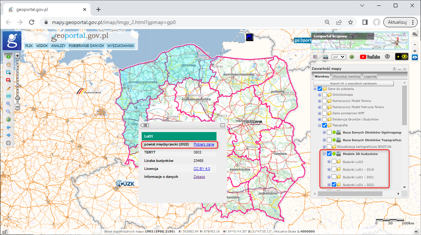Viewport: 421px width, 235px height.
Task: Click the Pobierz dane link
Action: click(x=203, y=144)
